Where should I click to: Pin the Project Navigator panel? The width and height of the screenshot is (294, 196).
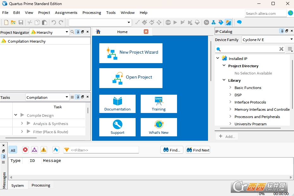[x=78, y=32]
